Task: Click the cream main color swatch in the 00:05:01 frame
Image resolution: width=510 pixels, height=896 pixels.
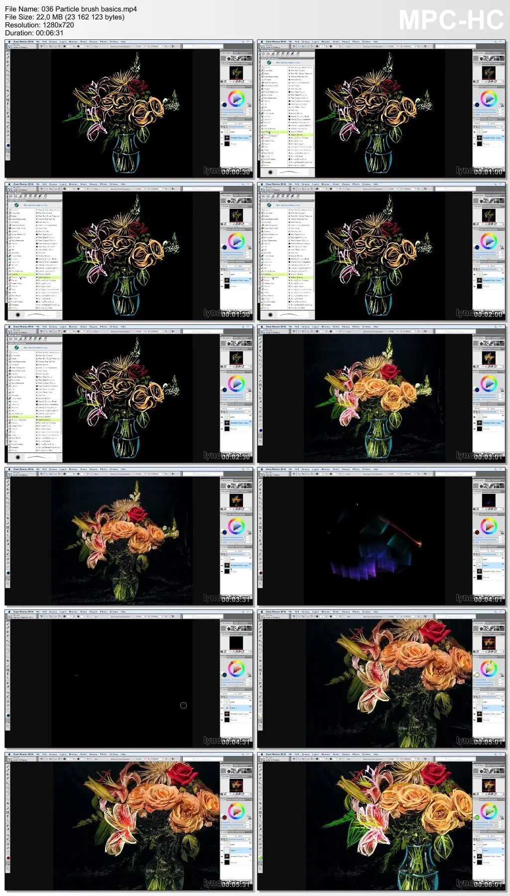Action: click(477, 675)
